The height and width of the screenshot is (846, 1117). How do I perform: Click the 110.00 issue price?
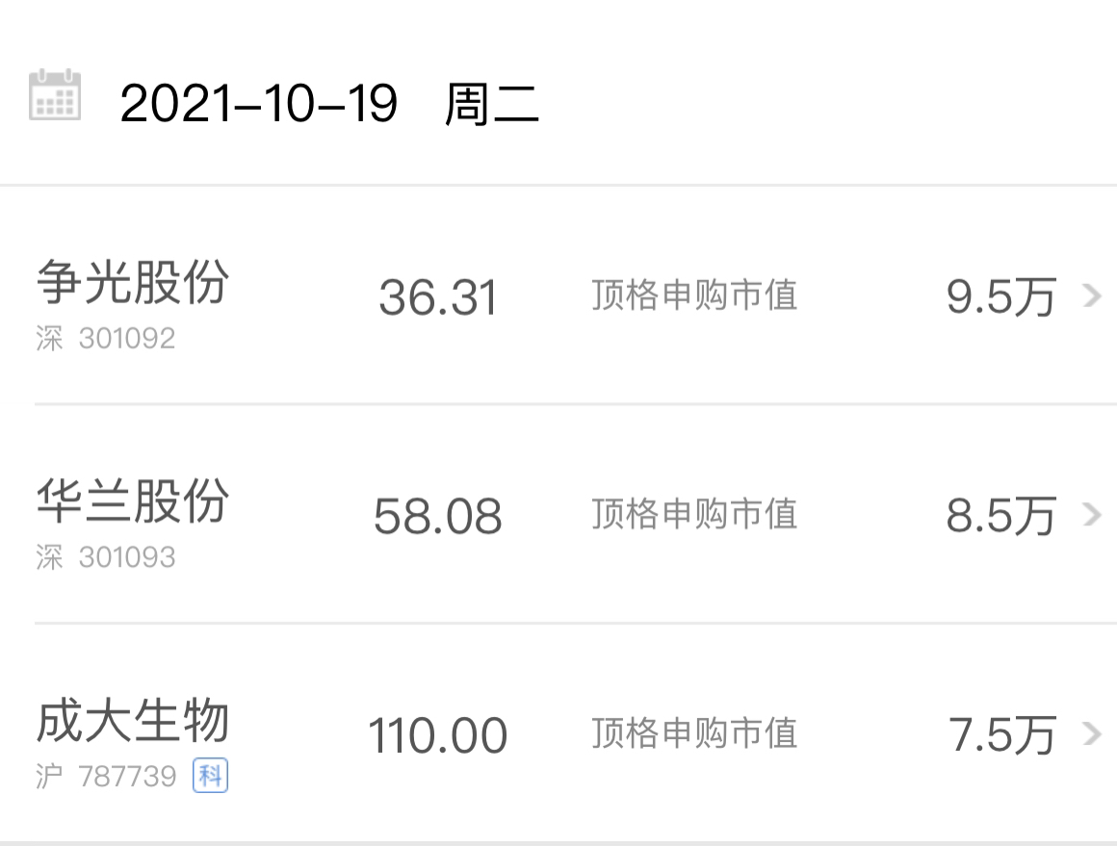point(437,735)
